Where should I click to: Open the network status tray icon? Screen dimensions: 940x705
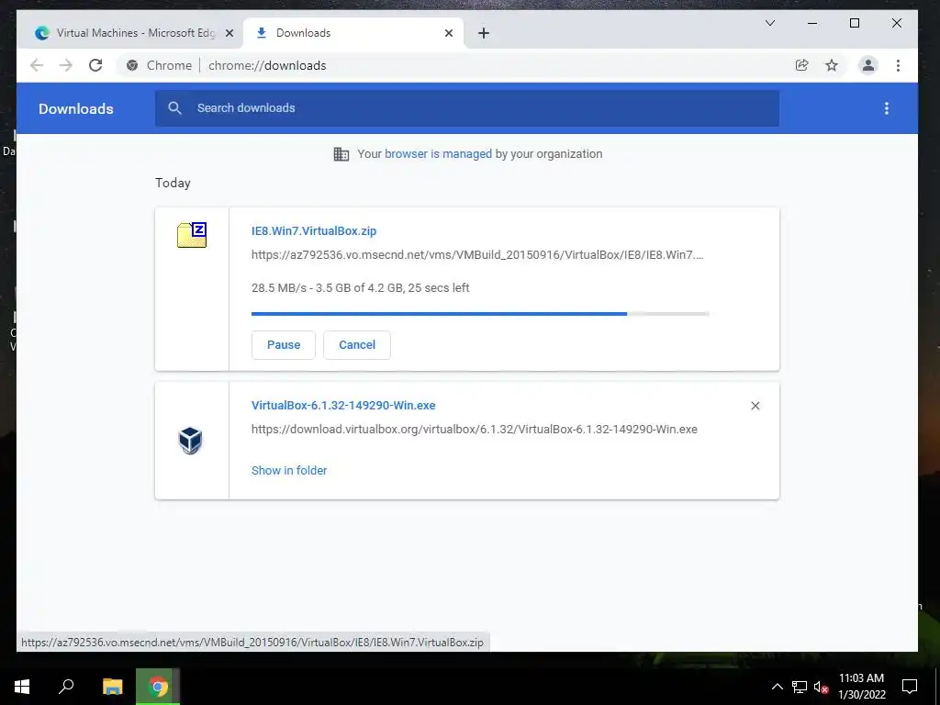click(800, 687)
